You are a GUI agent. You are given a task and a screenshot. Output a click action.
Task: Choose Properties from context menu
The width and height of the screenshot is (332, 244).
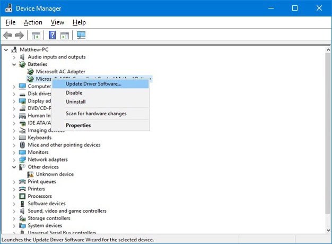tap(100, 125)
